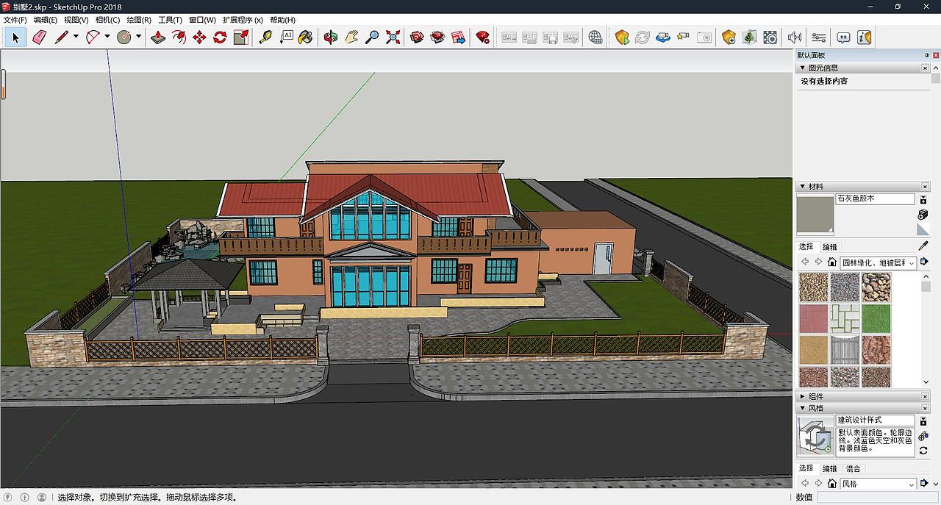Activate the Line pencil tool

tap(61, 37)
